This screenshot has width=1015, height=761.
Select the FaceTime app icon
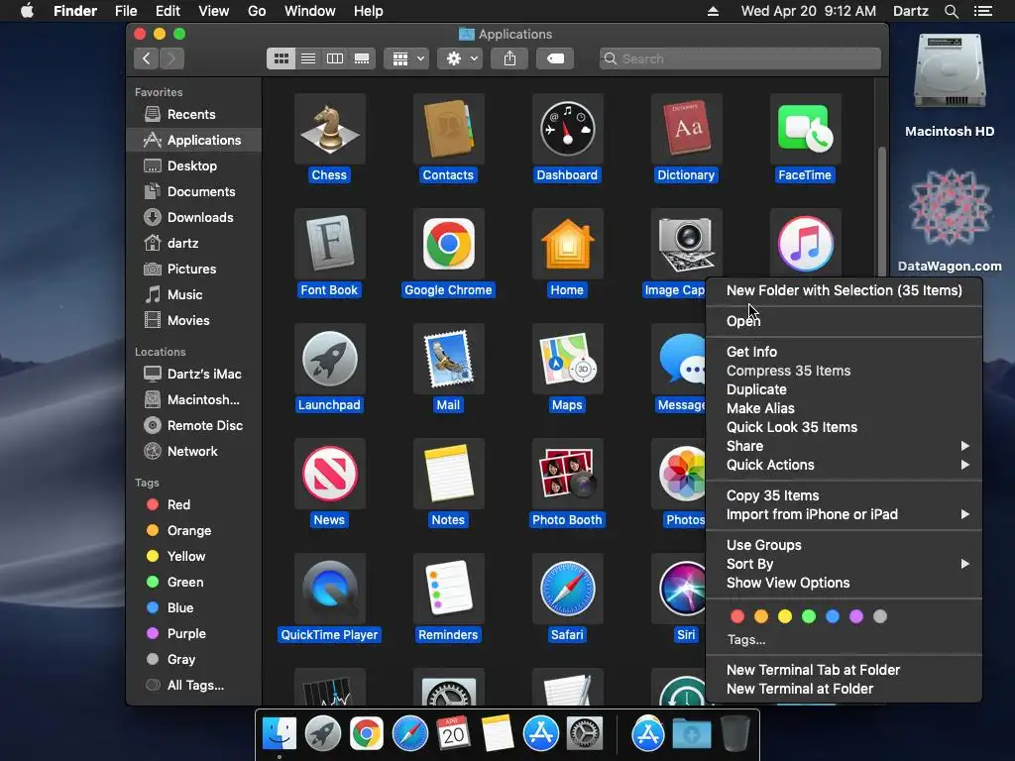pos(805,129)
